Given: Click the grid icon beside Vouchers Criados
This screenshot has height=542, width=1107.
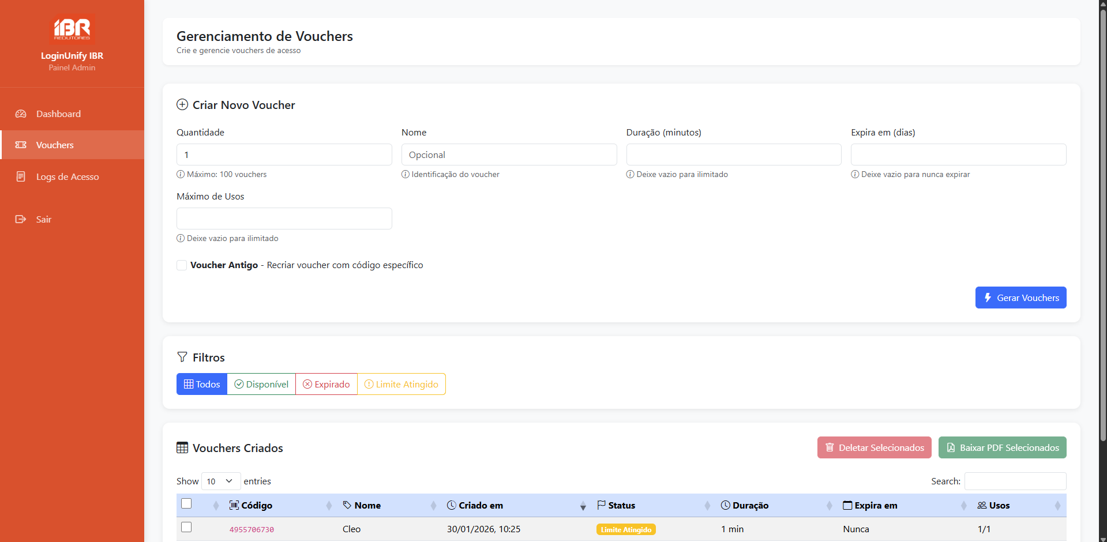Looking at the screenshot, I should click(x=182, y=447).
